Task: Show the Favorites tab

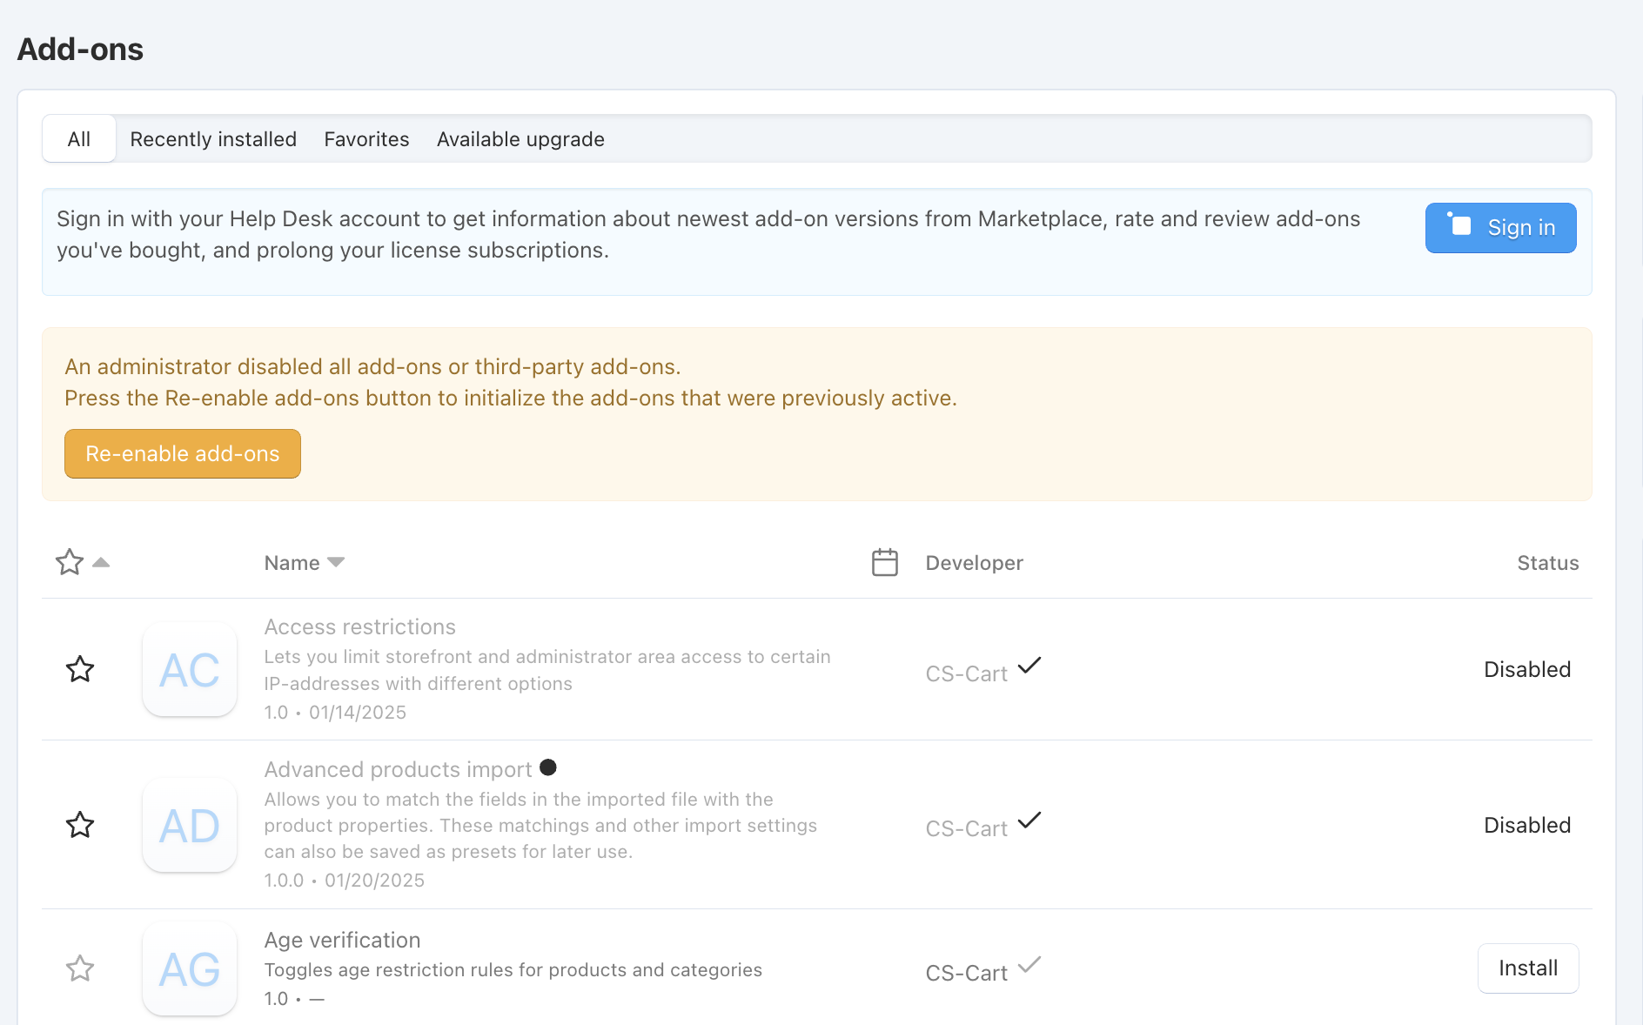Action: coord(366,139)
